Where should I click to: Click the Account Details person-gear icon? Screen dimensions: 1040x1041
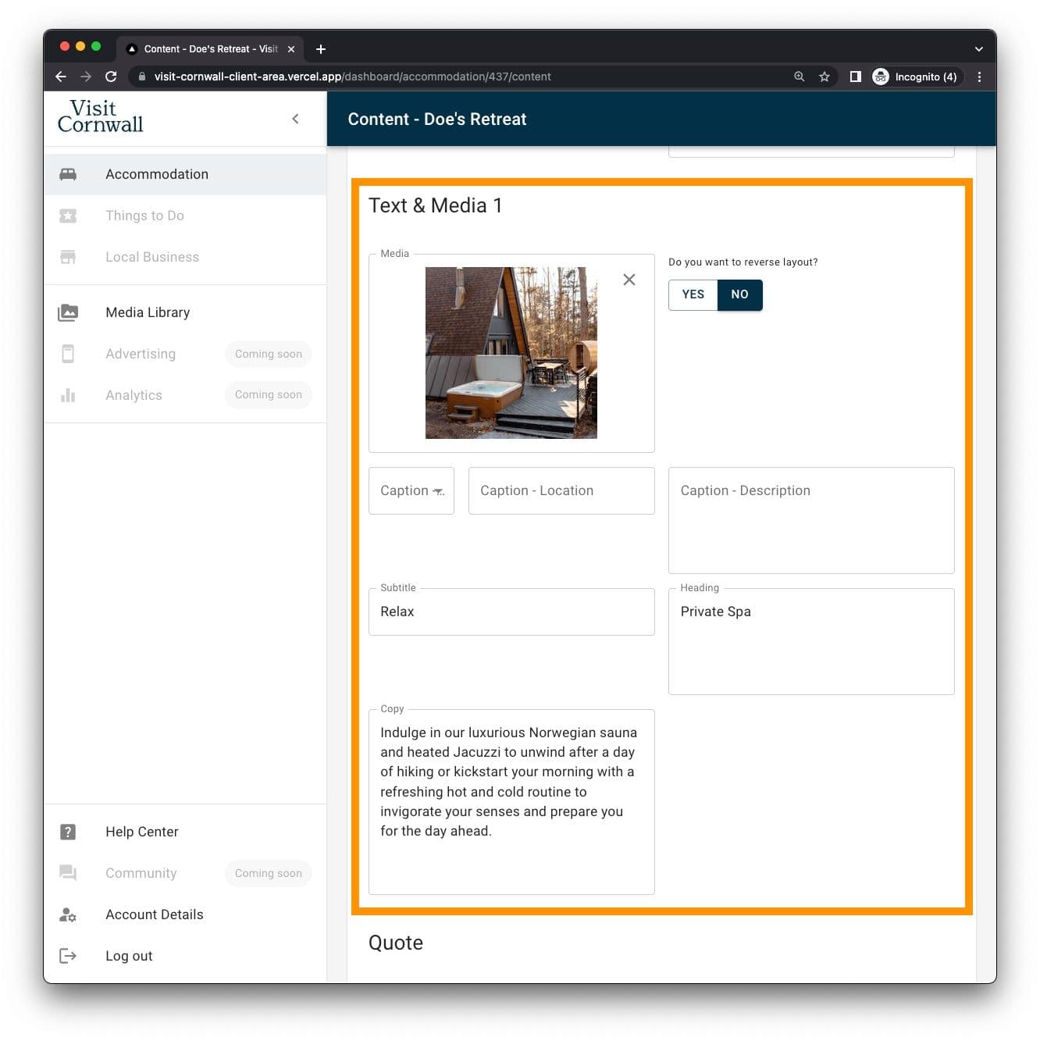(68, 914)
